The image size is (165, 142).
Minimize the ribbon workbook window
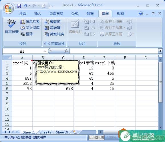coord(147,14)
